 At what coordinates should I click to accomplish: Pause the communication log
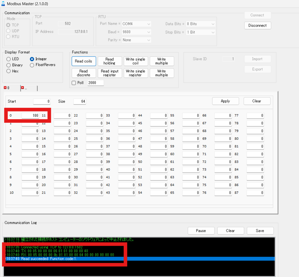201,231
